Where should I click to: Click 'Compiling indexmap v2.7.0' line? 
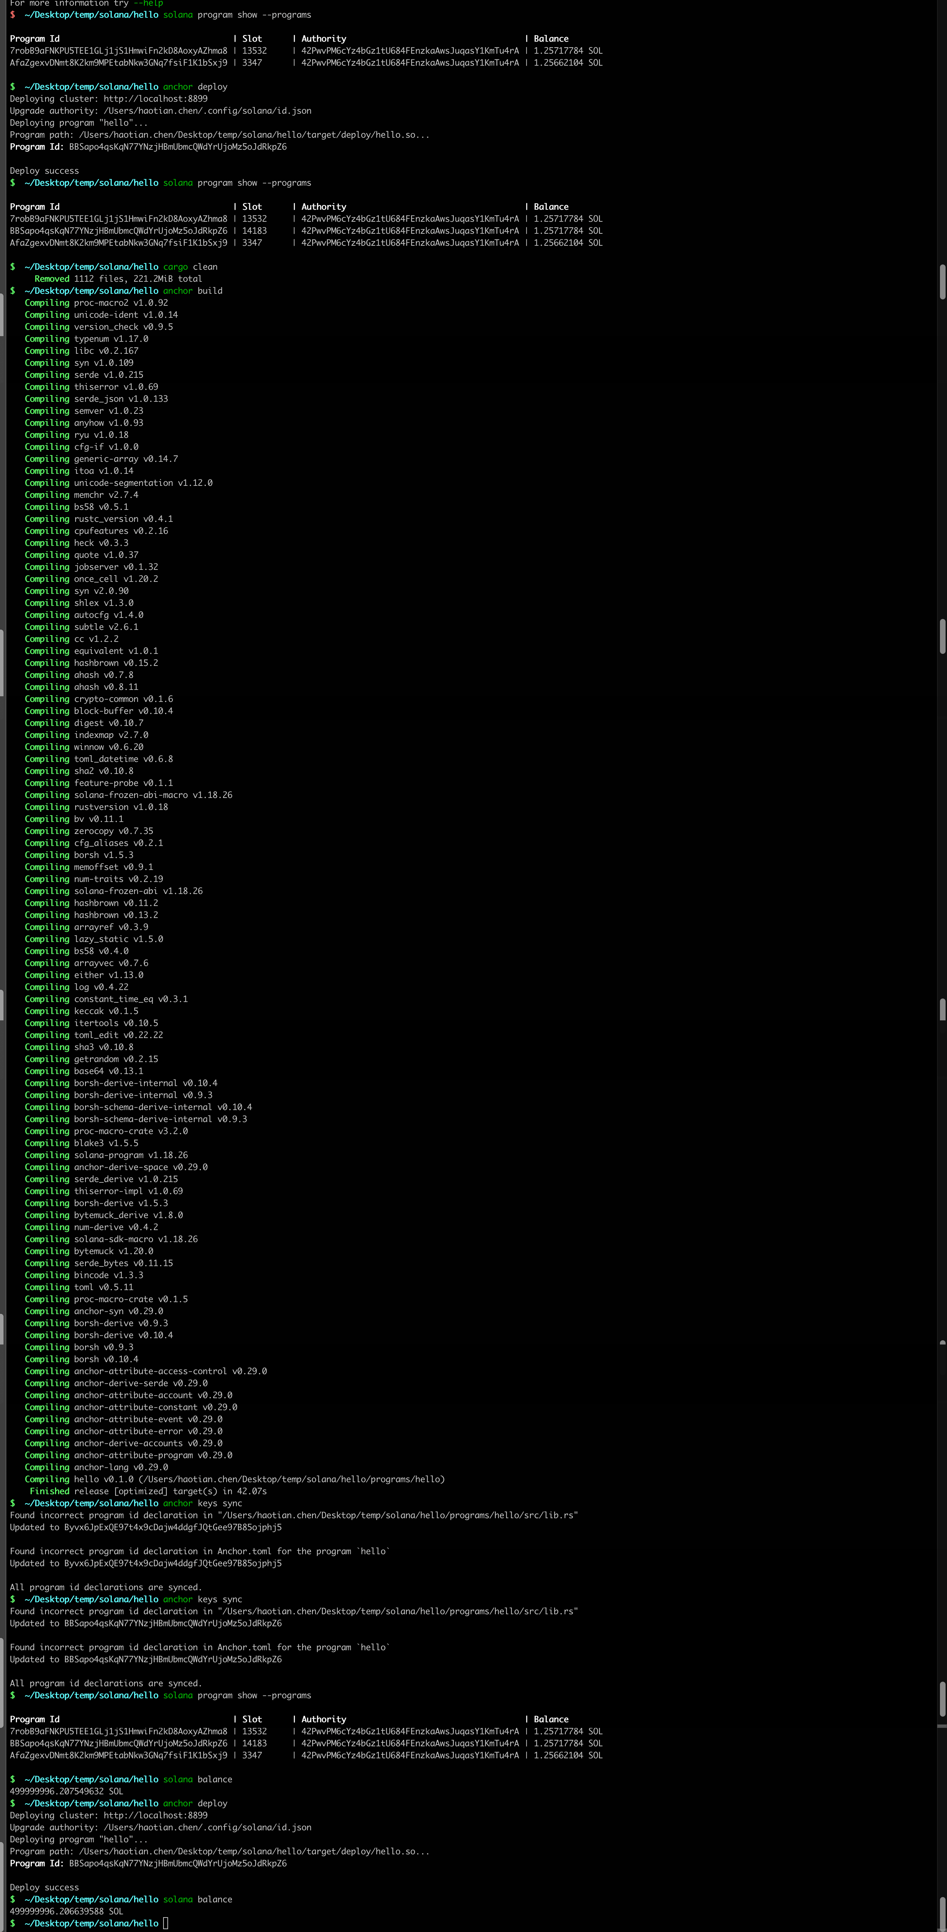click(86, 735)
